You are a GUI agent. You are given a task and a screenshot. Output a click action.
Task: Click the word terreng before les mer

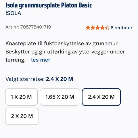[16, 60]
